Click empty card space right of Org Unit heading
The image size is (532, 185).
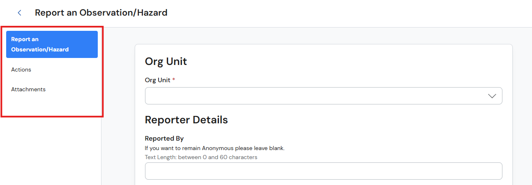[345, 62]
